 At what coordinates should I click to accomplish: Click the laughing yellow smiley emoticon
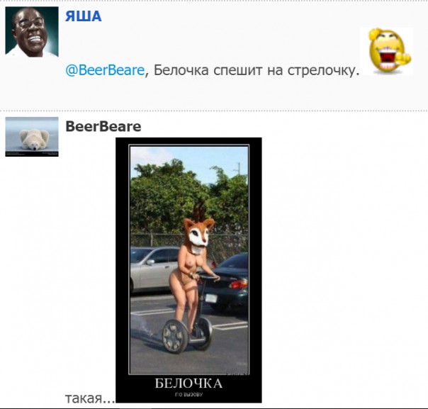(386, 51)
